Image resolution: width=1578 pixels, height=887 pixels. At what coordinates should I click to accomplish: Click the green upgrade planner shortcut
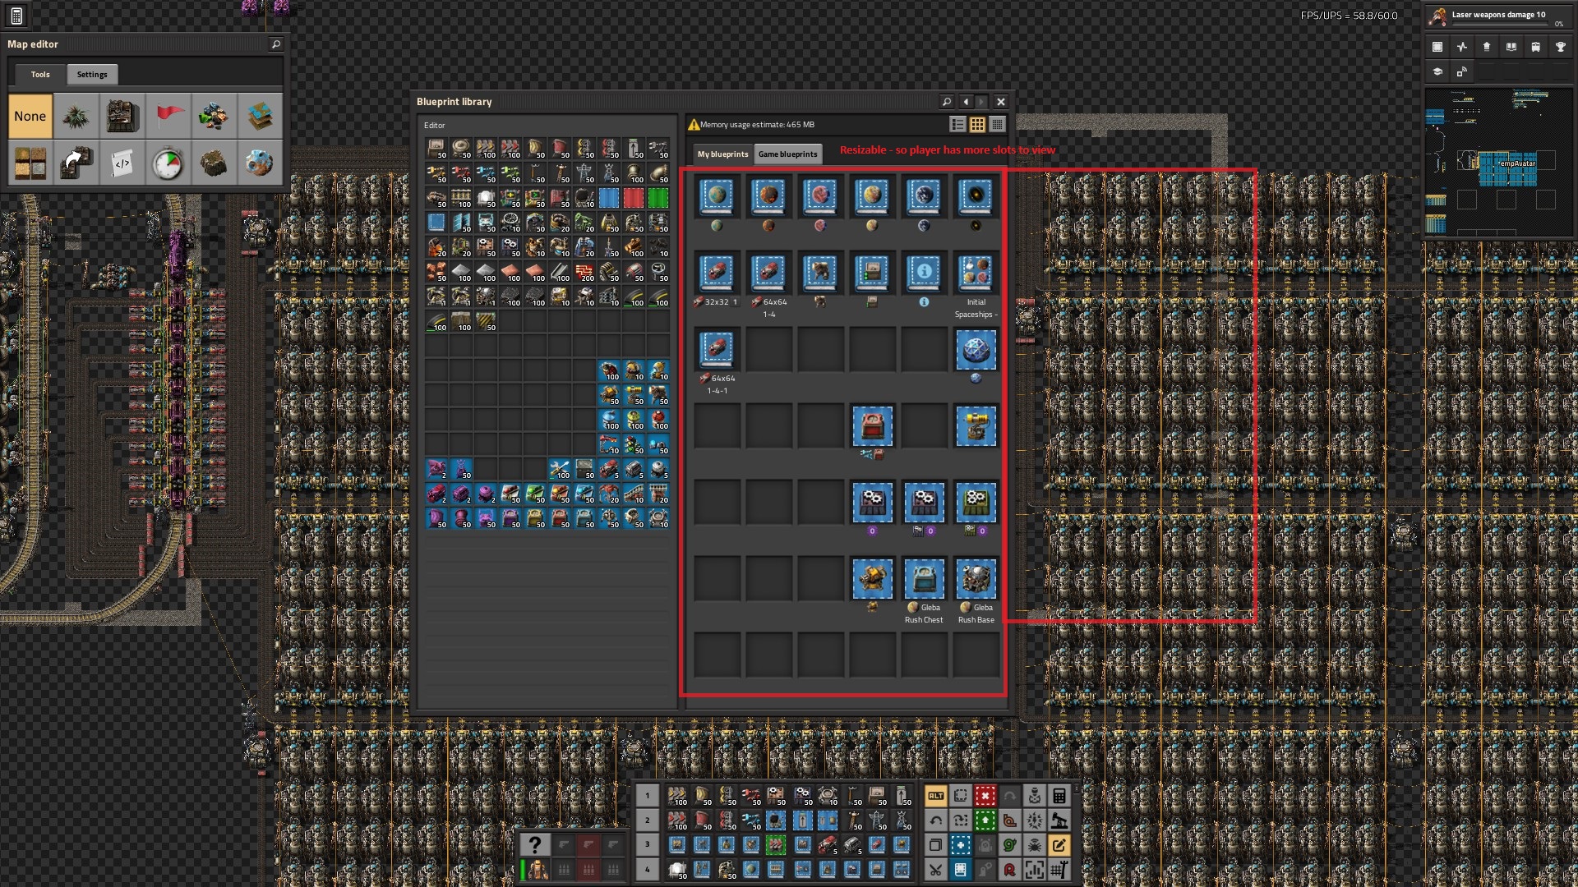pos(985,820)
